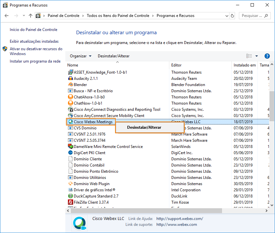This screenshot has height=233, width=275.
Task: Click the Audacity program icon
Action: coord(70,79)
